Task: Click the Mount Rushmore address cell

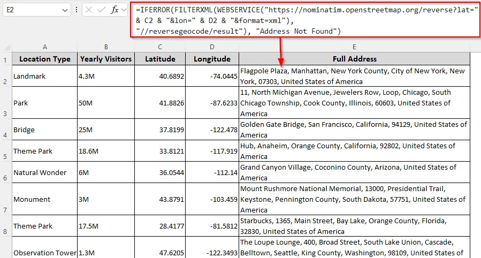Action: (354, 199)
